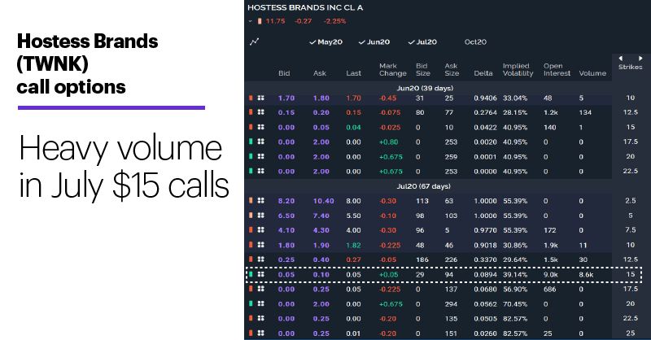Image resolution: width=651 pixels, height=340 pixels.
Task: Sort by the Implied Volatility column header
Action: tap(518, 69)
